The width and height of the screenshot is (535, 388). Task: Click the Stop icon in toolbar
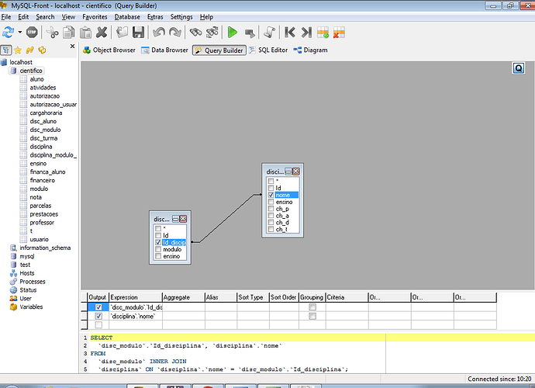click(x=32, y=33)
